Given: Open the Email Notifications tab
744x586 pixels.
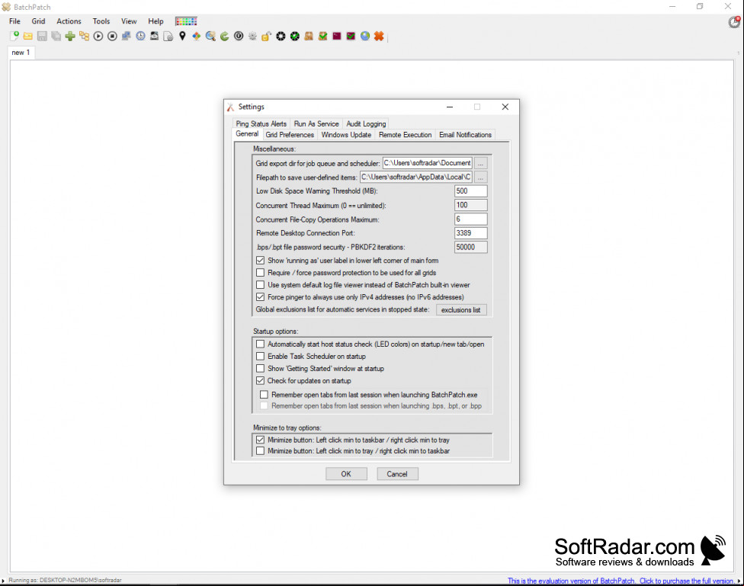Looking at the screenshot, I should pyautogui.click(x=466, y=135).
